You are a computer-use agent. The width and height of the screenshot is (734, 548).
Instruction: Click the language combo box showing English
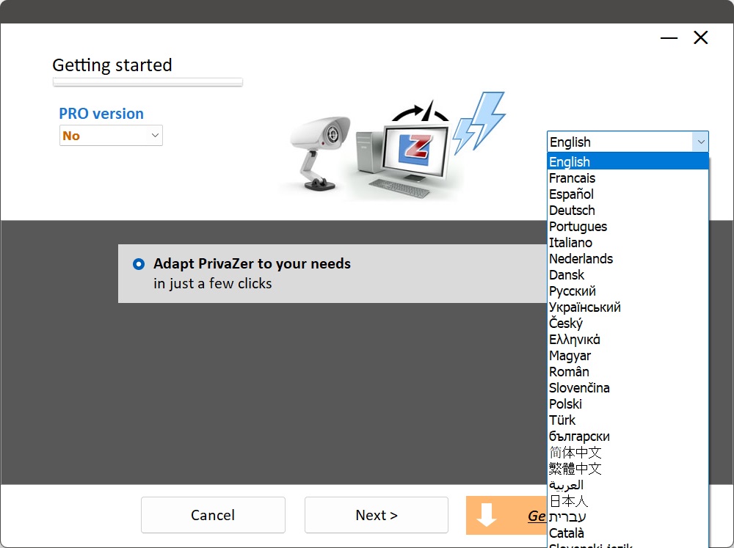620,142
